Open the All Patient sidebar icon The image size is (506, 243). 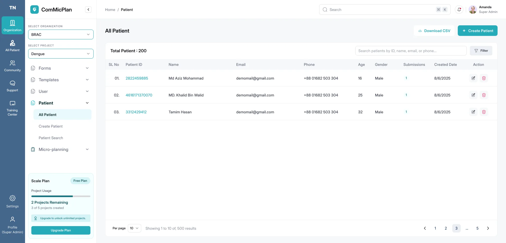pyautogui.click(x=12, y=46)
